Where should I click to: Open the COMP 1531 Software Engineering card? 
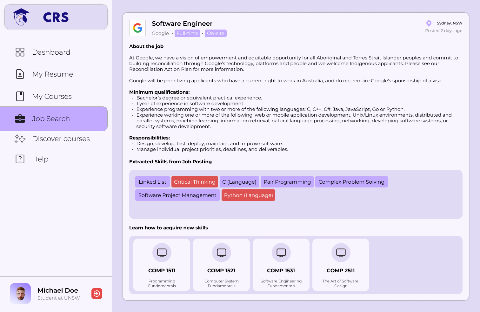(281, 265)
